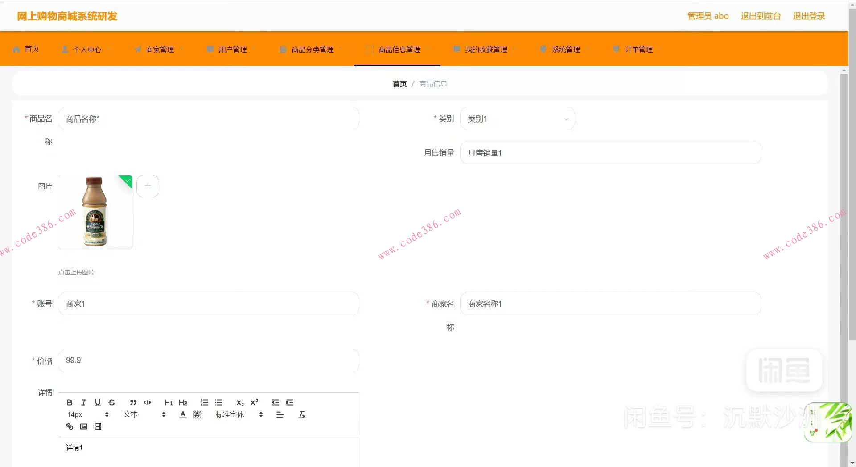The image size is (856, 467).
Task: Insert a code block
Action: (x=147, y=402)
